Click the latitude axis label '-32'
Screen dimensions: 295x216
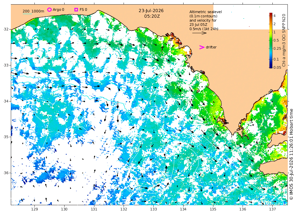[6, 29]
